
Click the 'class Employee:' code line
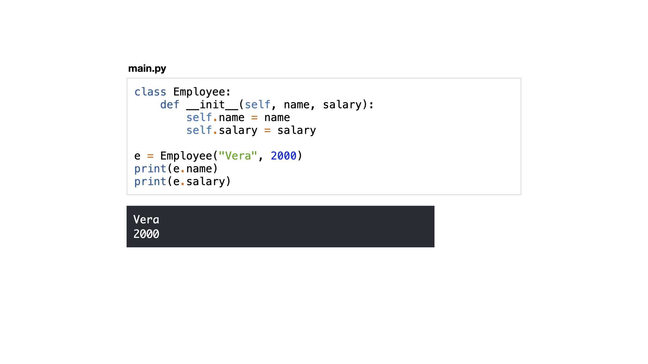[183, 92]
